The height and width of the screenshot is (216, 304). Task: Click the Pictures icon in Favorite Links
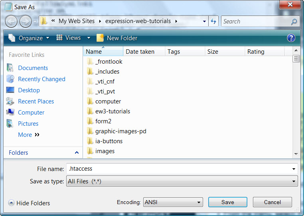coord(10,123)
